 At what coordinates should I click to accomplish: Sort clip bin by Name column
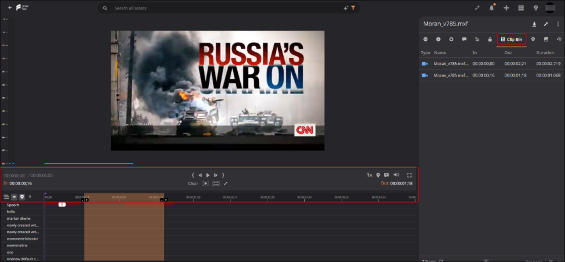coord(440,52)
